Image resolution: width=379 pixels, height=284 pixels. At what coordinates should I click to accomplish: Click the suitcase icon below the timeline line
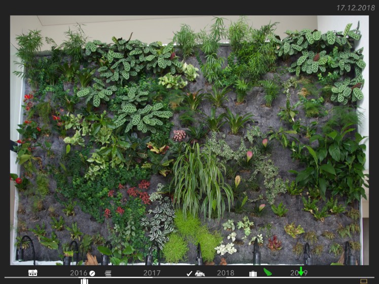84,280
